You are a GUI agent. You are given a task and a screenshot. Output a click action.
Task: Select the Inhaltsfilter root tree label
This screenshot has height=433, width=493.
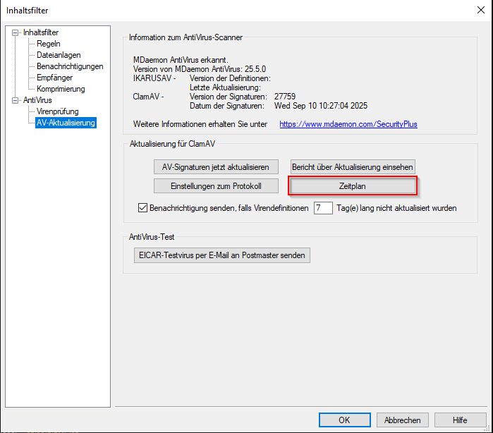[41, 32]
